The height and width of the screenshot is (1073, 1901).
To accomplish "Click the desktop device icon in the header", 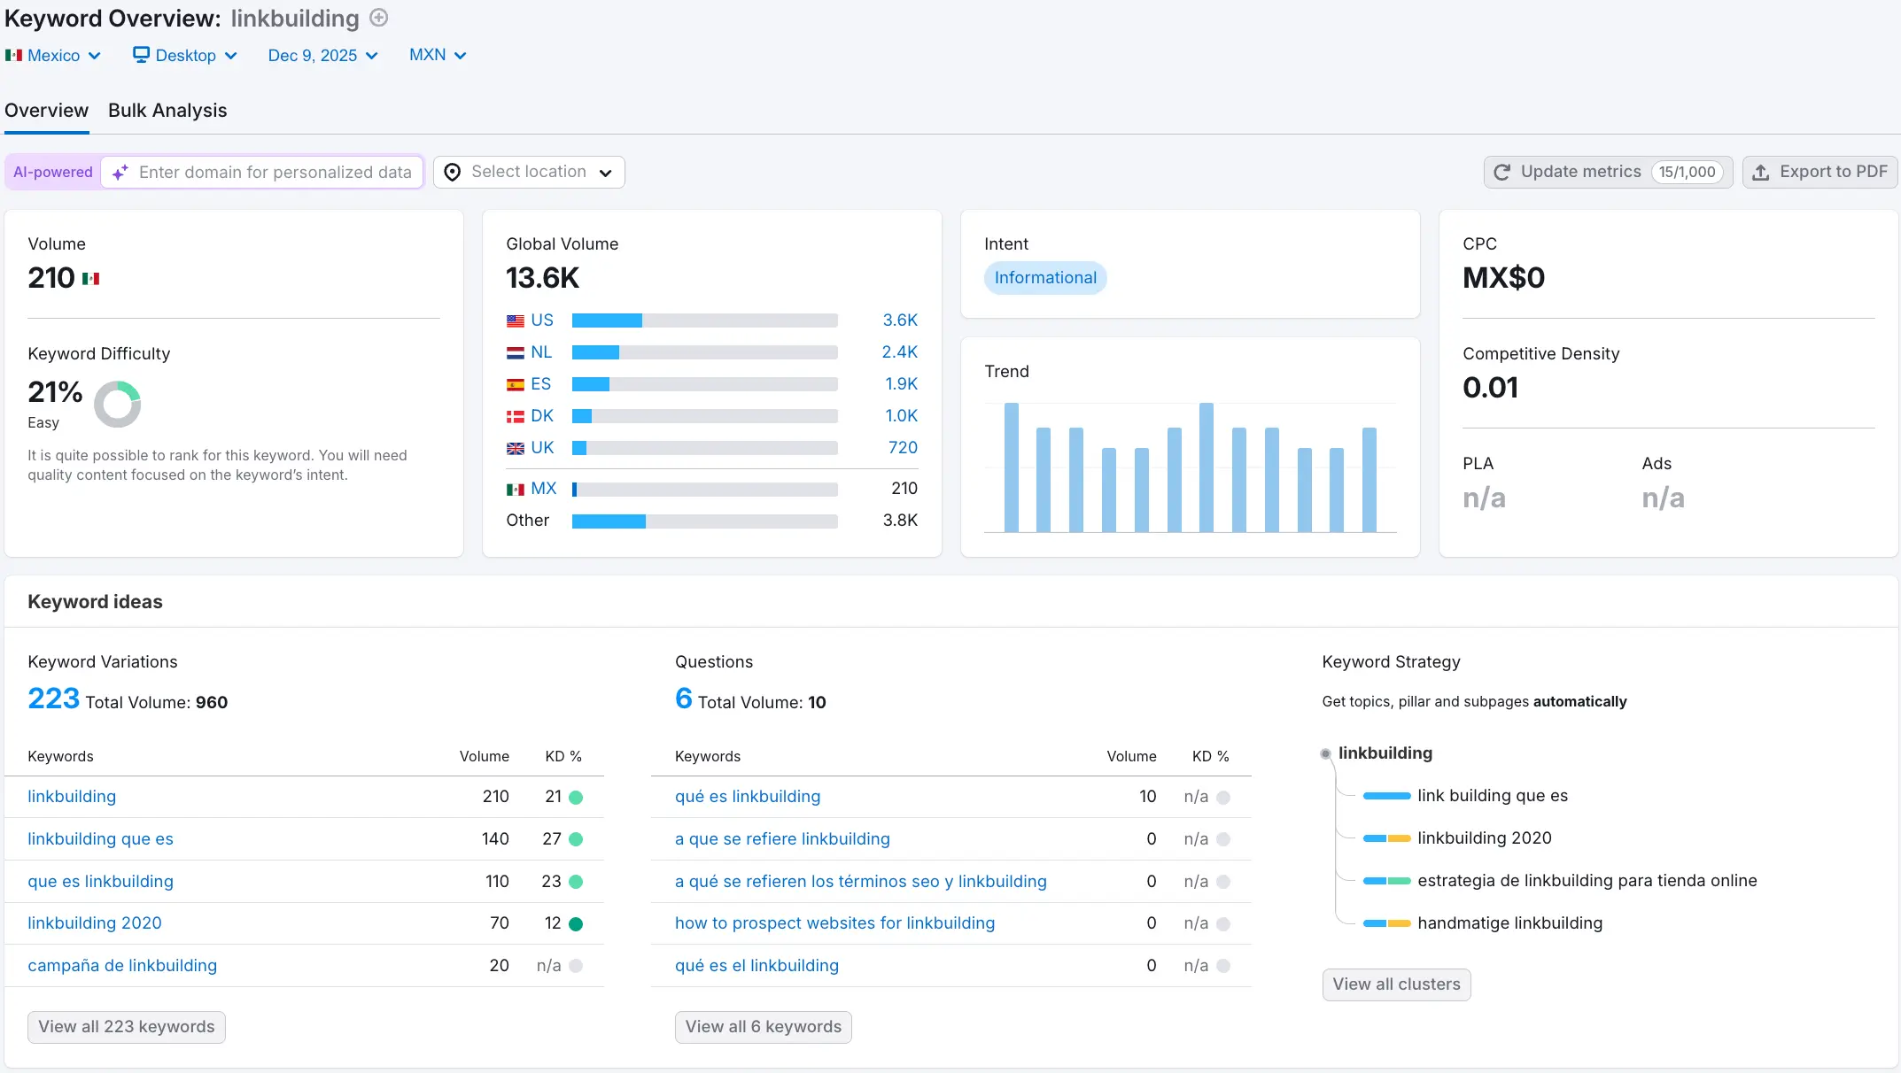I will tap(140, 55).
